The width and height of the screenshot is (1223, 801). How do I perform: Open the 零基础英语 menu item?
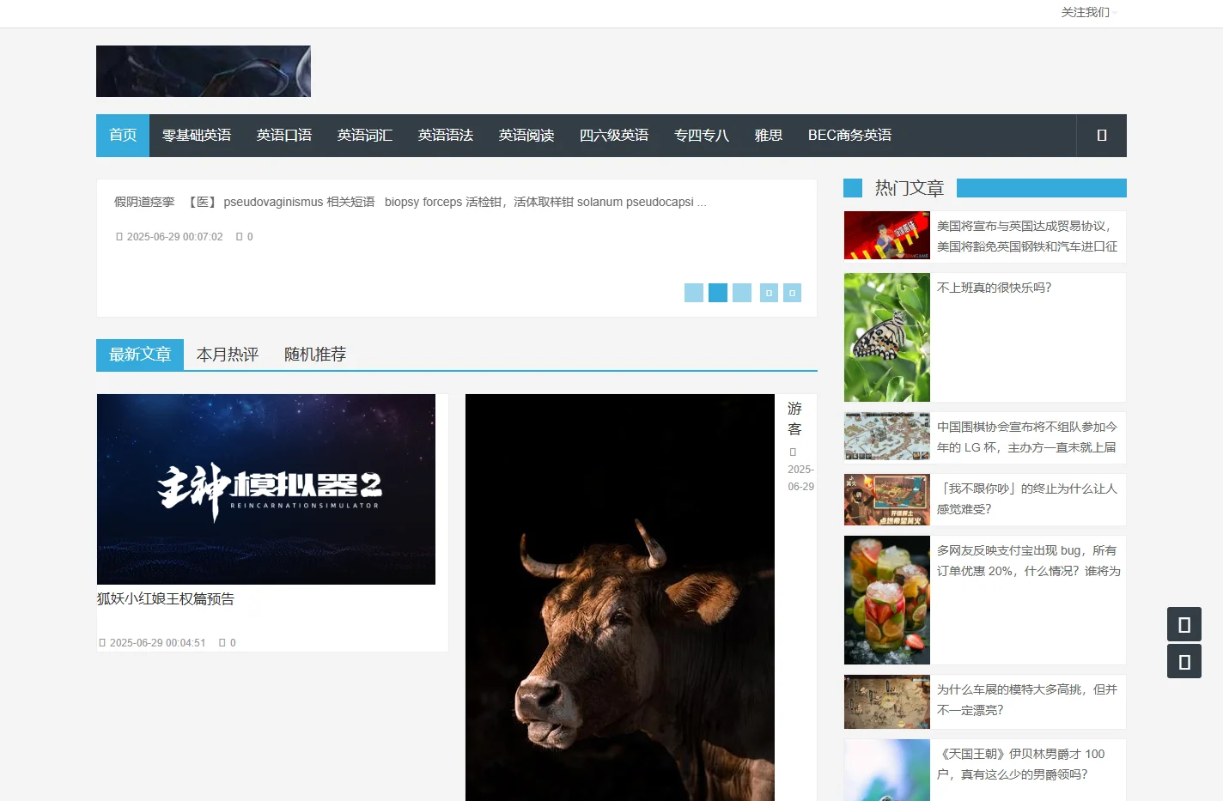[197, 136]
